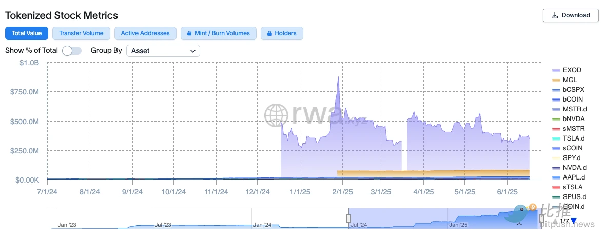Open the locked Holders tab
This screenshot has width=605, height=238.
[282, 33]
